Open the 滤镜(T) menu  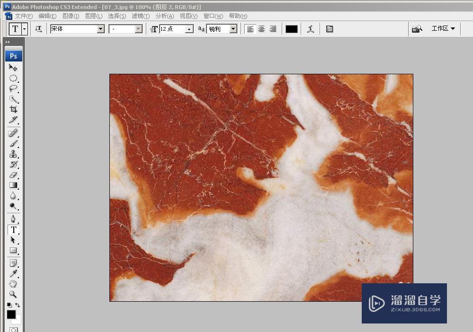point(141,16)
